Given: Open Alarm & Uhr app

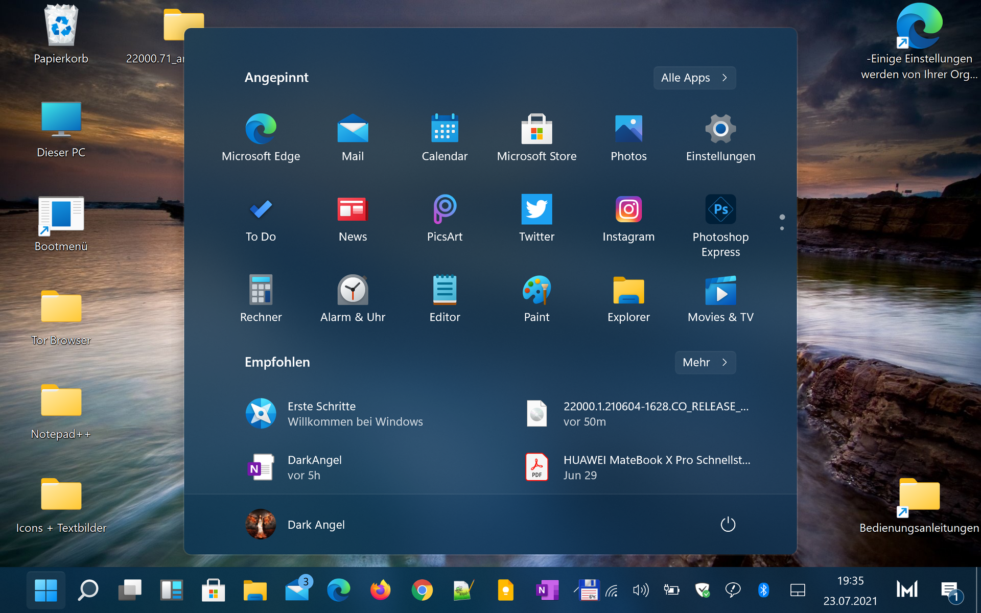Looking at the screenshot, I should pos(353,299).
